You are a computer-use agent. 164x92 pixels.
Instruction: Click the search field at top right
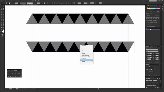coord(153,1)
